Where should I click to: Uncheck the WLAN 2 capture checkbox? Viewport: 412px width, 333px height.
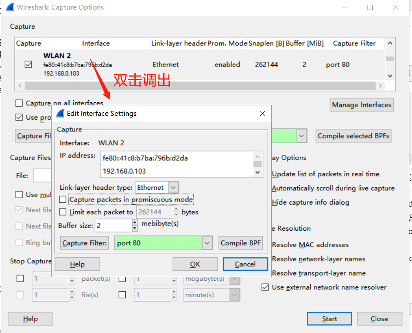pos(28,64)
